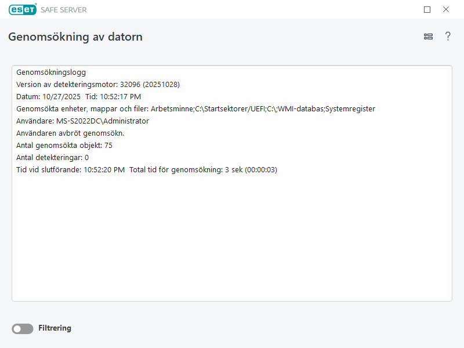This screenshot has height=348, width=464.
Task: Click the SAFE SERVER title text
Action: tap(64, 10)
